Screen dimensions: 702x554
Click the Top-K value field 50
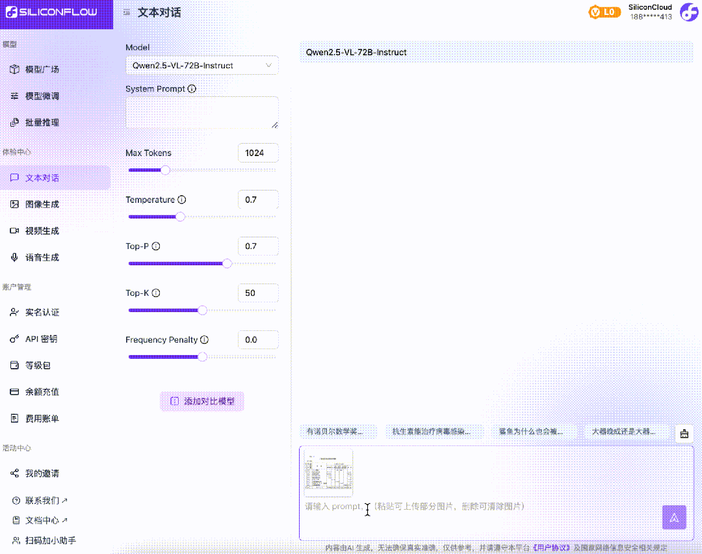258,293
